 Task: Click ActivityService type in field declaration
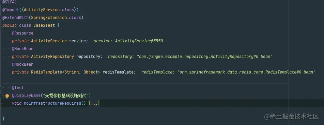(x=49, y=41)
